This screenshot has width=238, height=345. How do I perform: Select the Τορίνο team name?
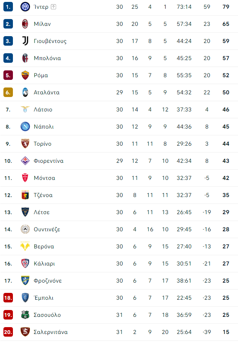pos(43,144)
